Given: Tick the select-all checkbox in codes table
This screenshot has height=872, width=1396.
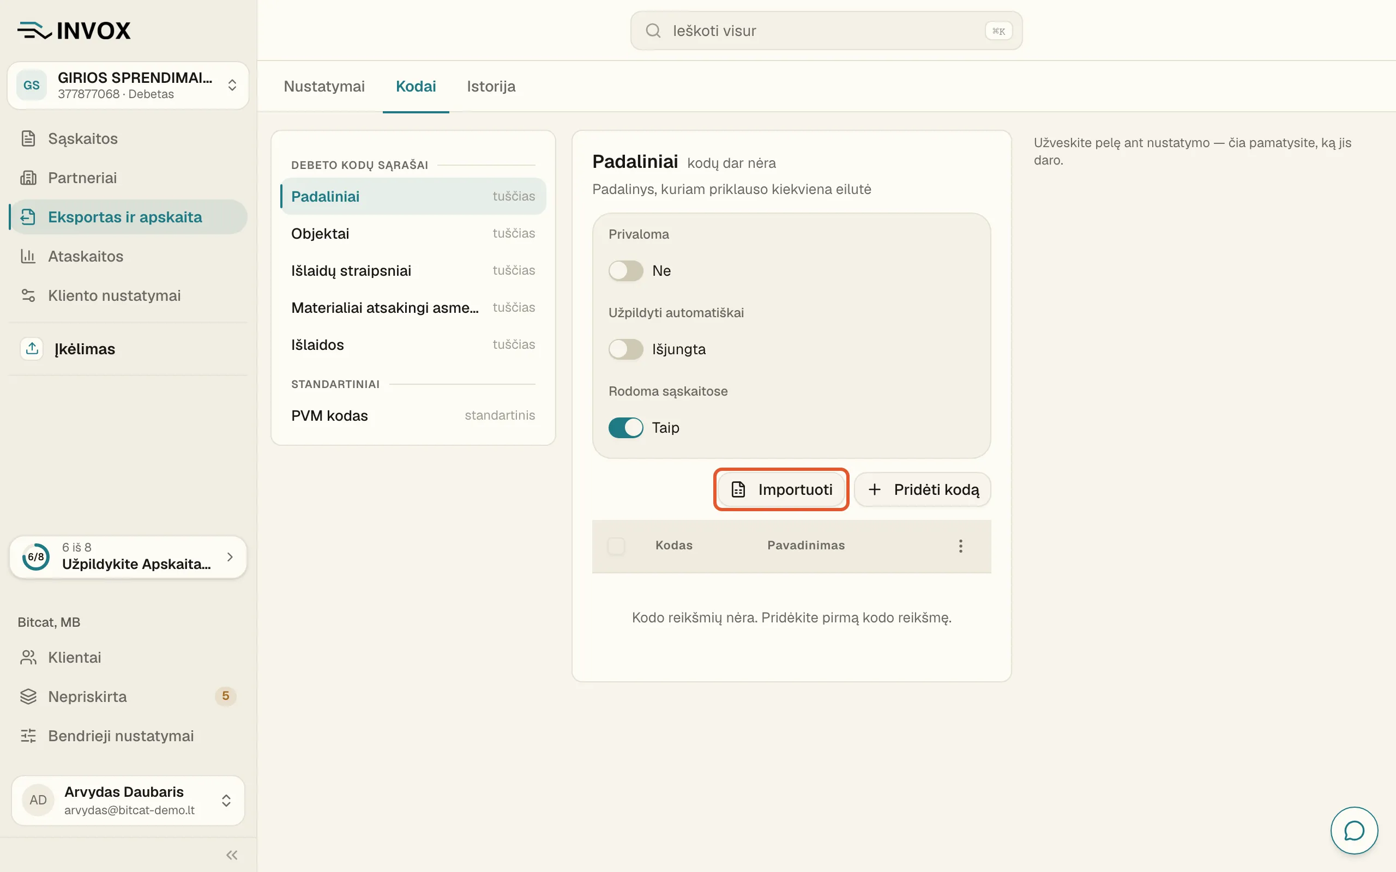Looking at the screenshot, I should [616, 546].
